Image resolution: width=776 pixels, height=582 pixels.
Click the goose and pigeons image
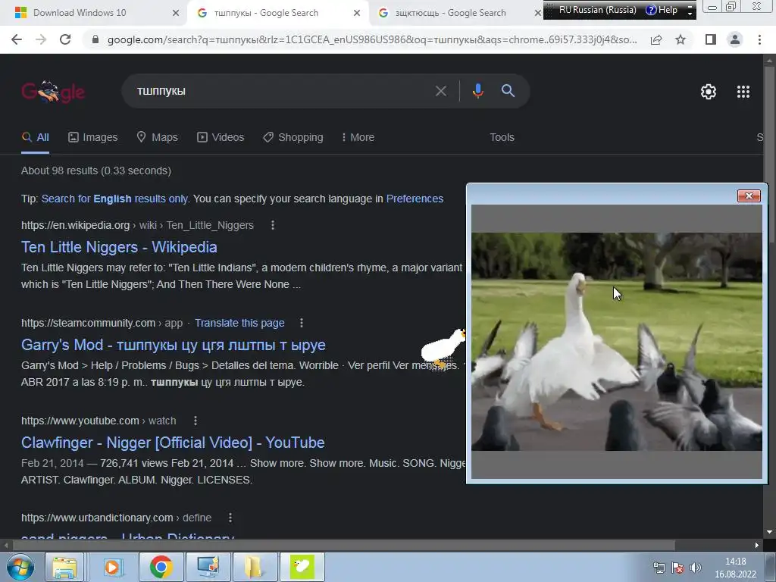617,342
